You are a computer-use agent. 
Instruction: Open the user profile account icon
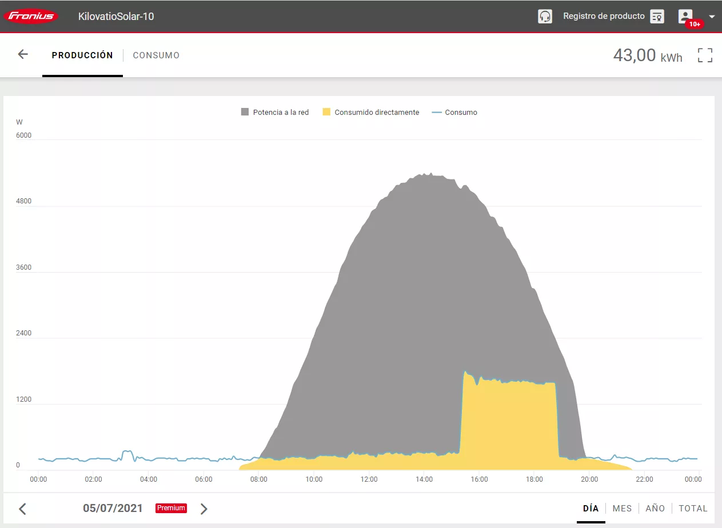click(x=685, y=16)
